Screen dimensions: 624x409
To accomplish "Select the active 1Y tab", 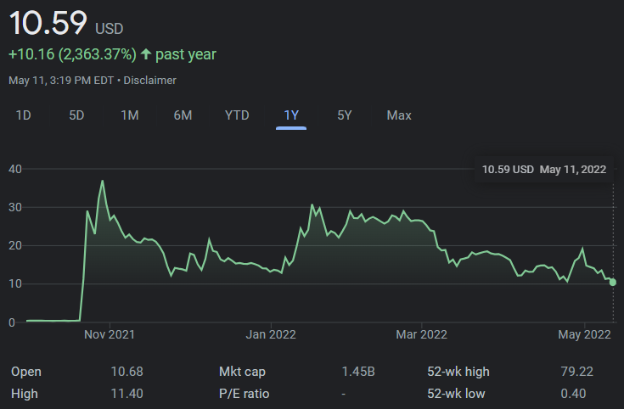I will coord(291,115).
